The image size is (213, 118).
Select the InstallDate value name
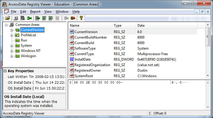pos(82,59)
